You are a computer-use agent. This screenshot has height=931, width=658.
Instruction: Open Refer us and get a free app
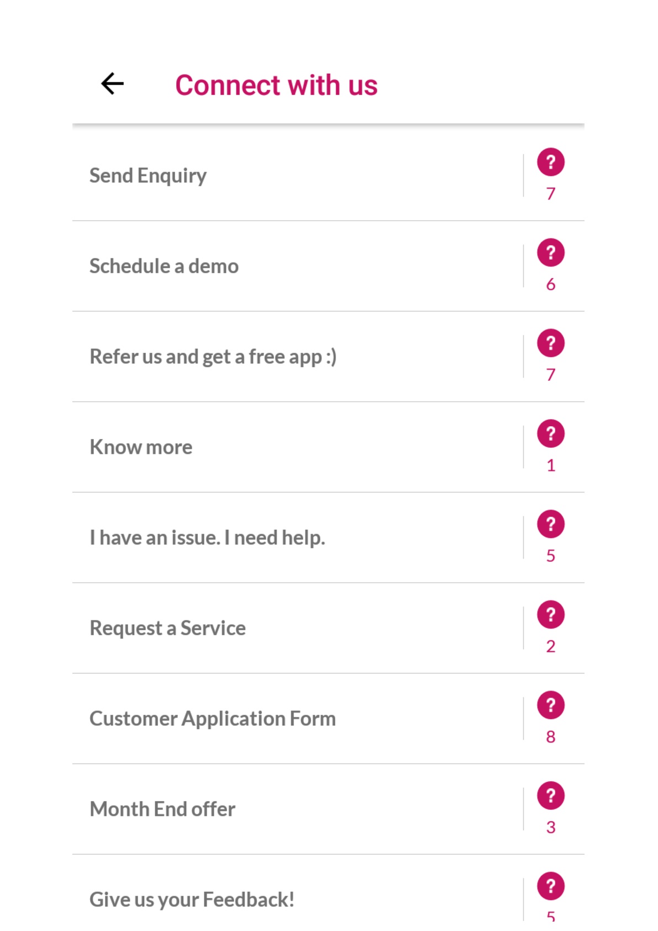point(213,357)
